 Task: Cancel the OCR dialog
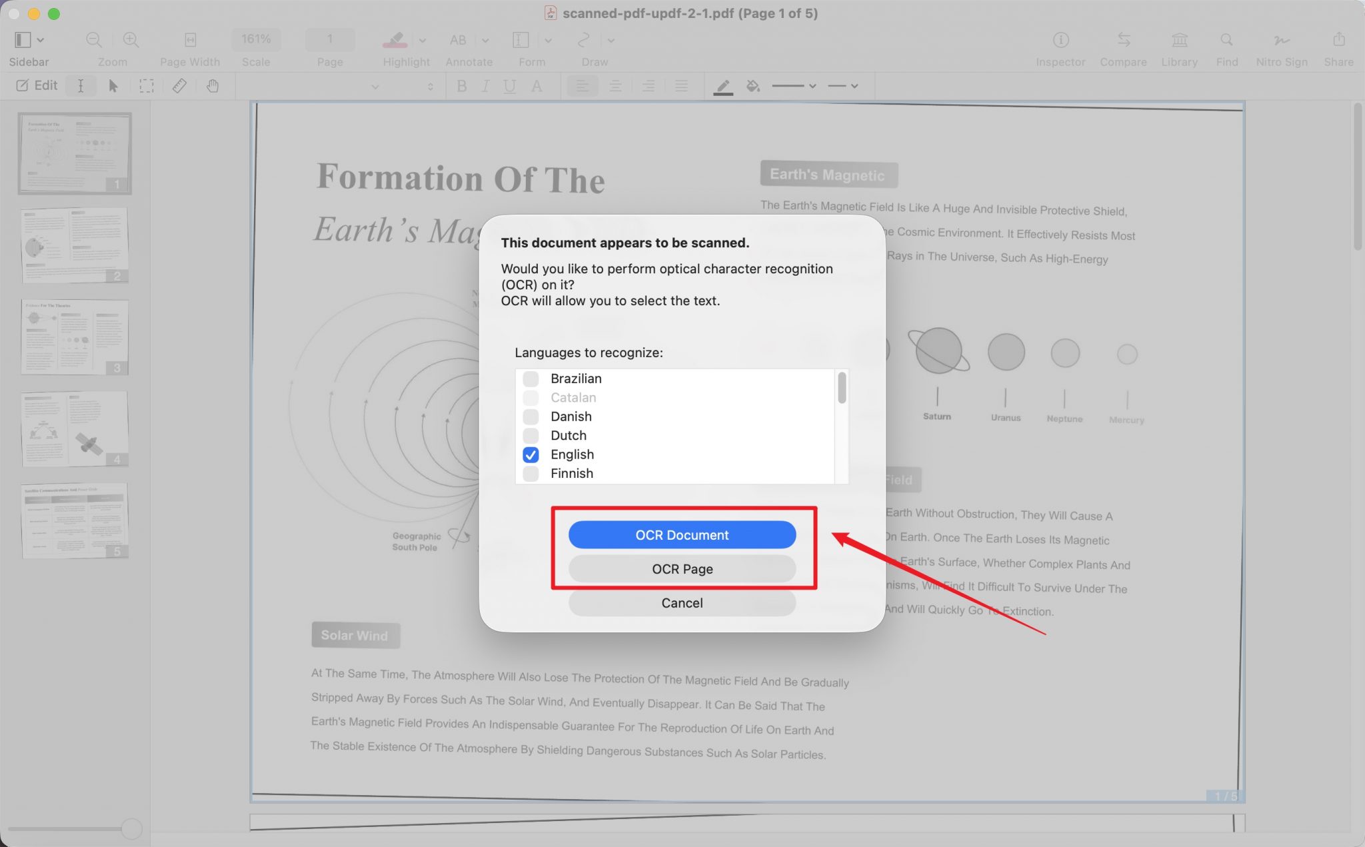(x=682, y=602)
